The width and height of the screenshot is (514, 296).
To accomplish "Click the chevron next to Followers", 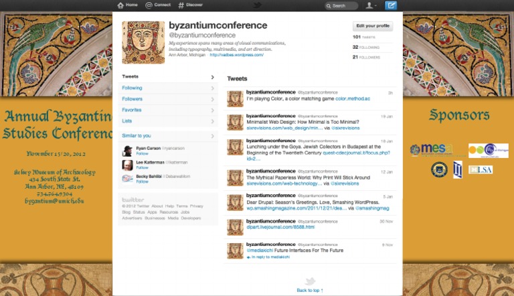I will point(212,99).
